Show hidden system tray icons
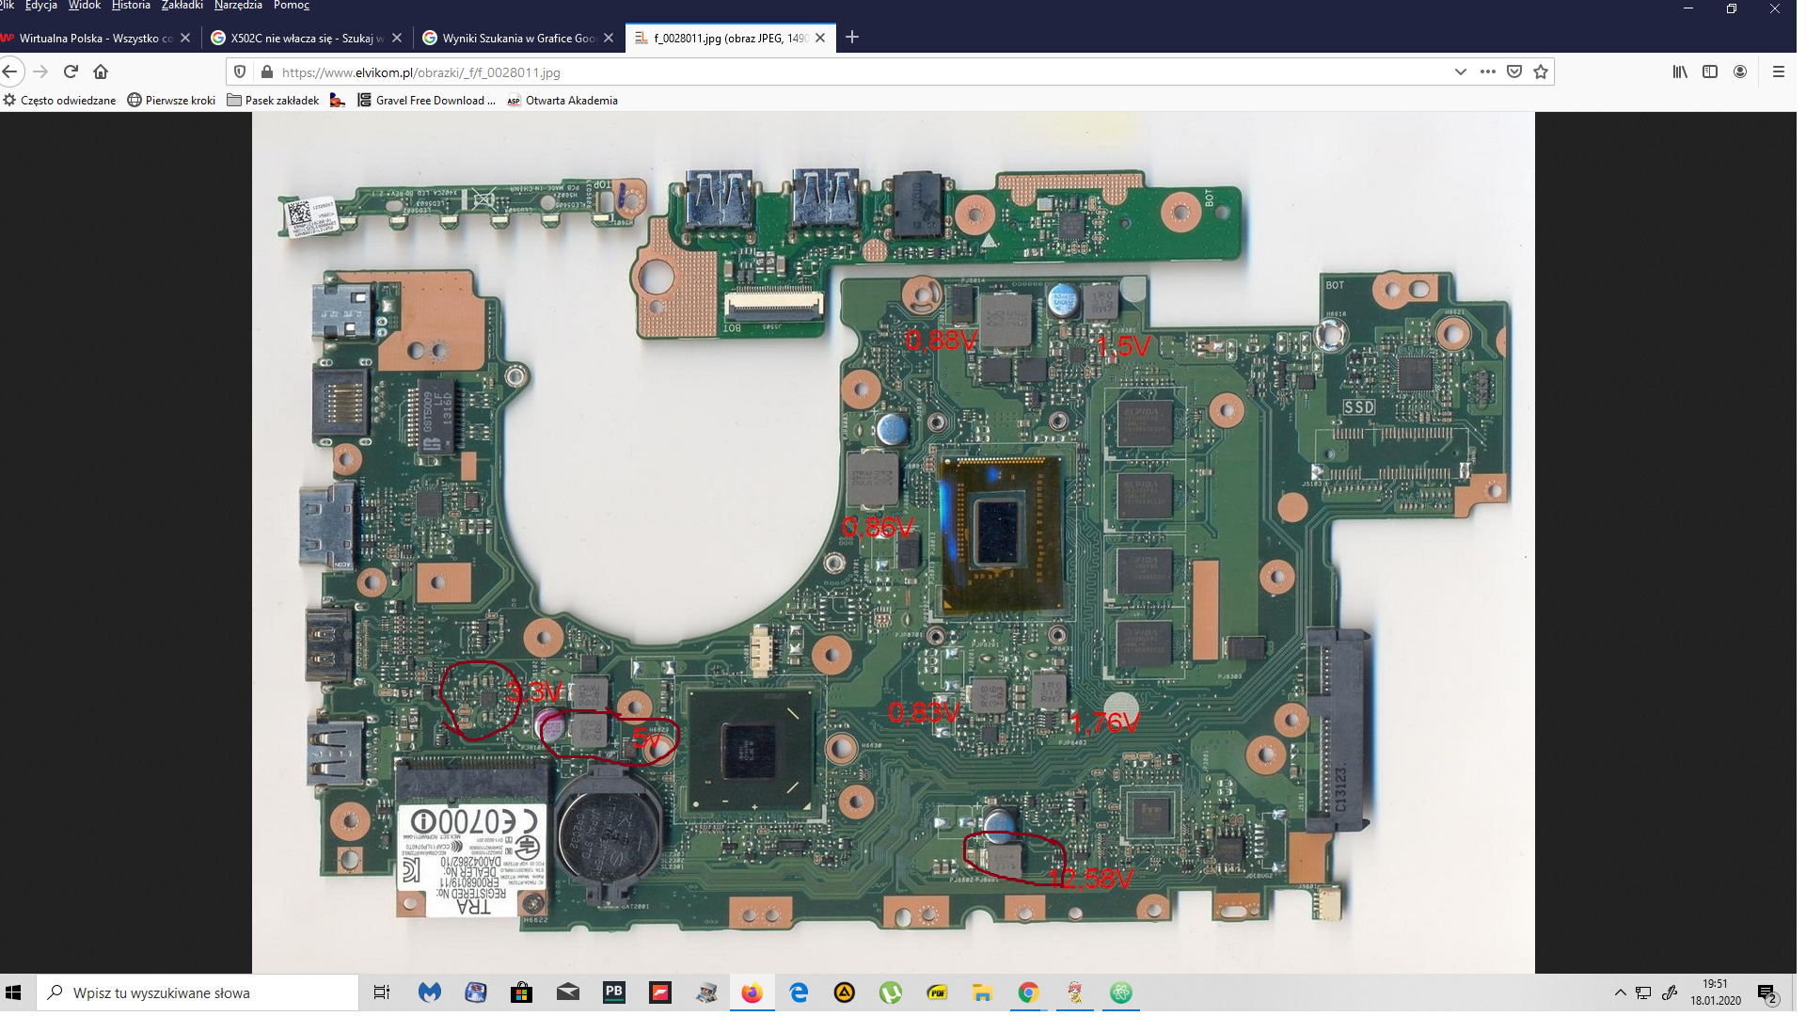Viewport: 1806px width, 1016px height. click(1620, 993)
